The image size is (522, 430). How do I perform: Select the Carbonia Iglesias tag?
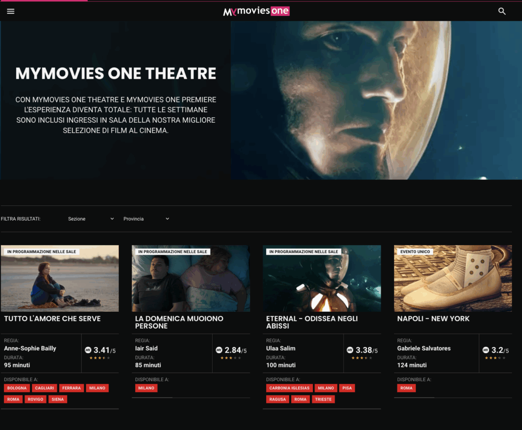pyautogui.click(x=289, y=388)
